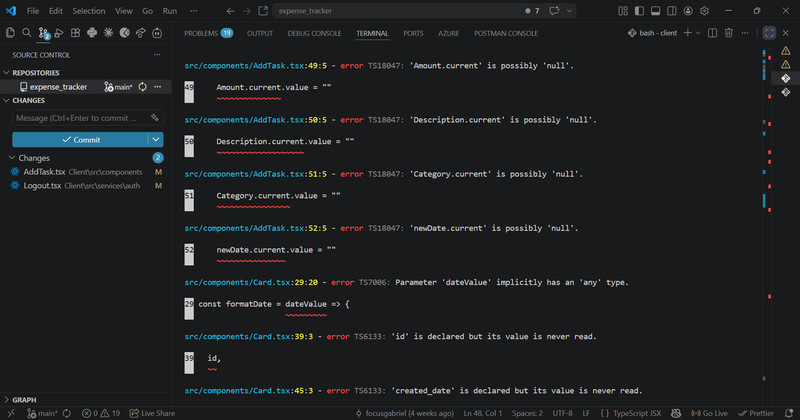Open the File menu
The width and height of the screenshot is (800, 420).
pos(33,11)
